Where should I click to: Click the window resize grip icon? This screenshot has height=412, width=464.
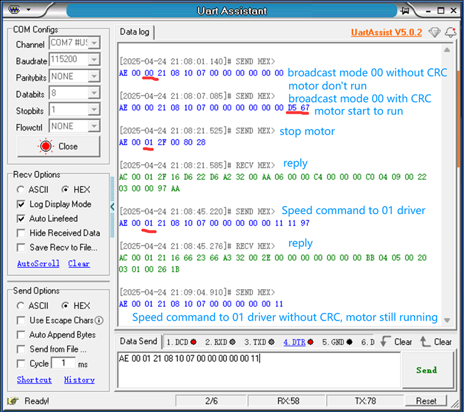click(454, 403)
